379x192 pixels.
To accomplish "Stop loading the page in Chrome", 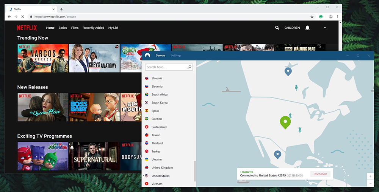I will (23, 17).
